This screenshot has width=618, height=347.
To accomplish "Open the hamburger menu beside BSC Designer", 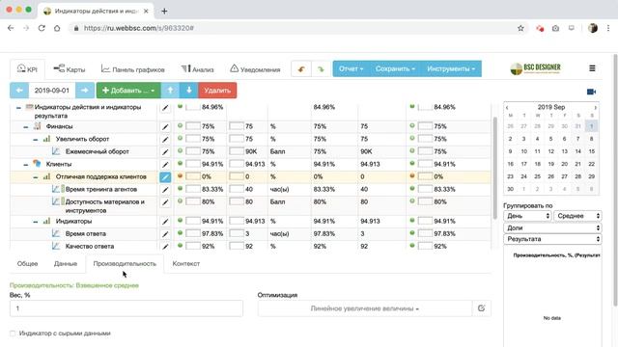I will pos(592,68).
